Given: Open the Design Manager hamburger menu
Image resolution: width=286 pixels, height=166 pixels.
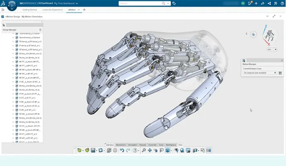Looking at the screenshot, I should 40,30.
